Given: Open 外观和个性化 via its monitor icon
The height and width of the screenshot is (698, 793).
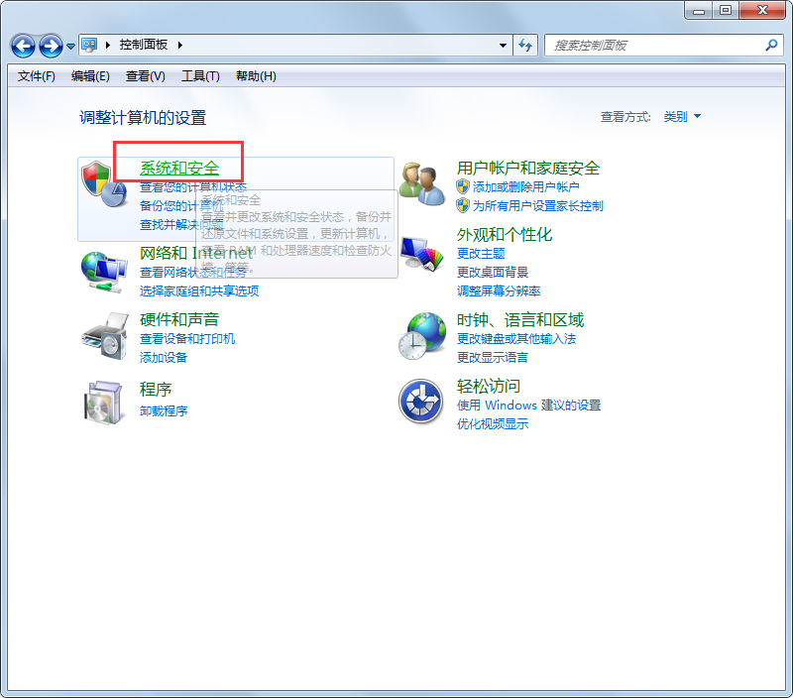Looking at the screenshot, I should pyautogui.click(x=422, y=253).
